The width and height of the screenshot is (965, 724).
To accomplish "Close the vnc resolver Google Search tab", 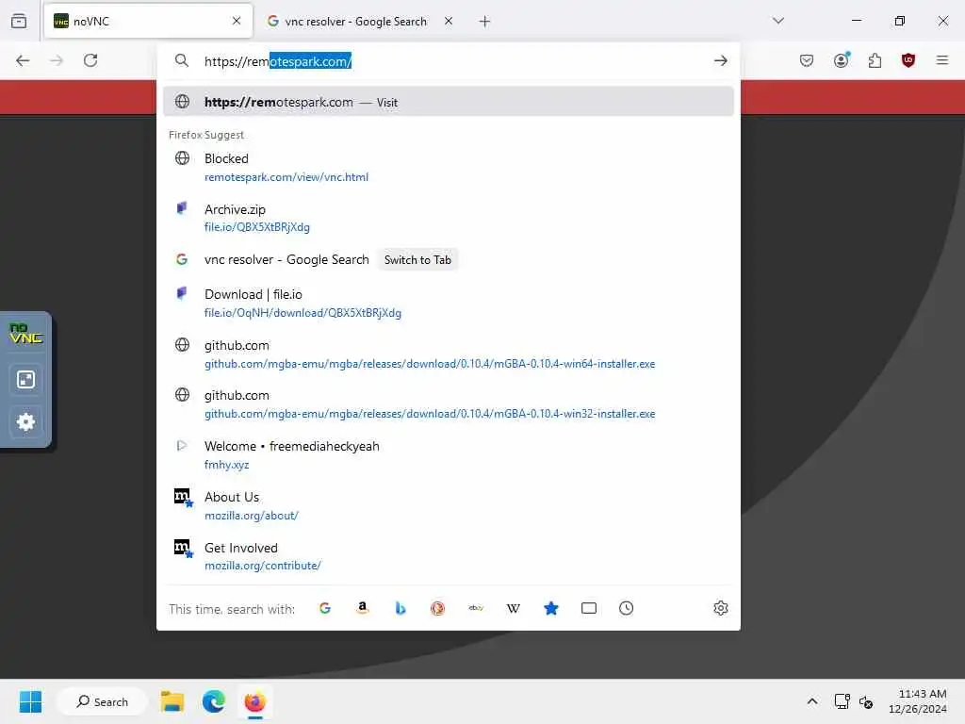I will pos(449,21).
